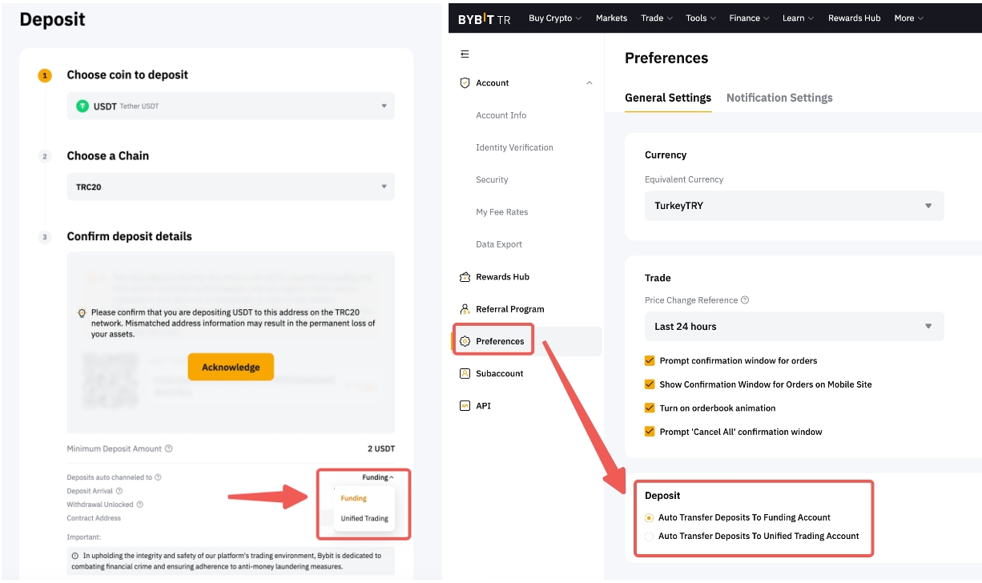Choose Unified Trading in deposit channel menu
Screen dimensions: 982x583
click(x=364, y=519)
